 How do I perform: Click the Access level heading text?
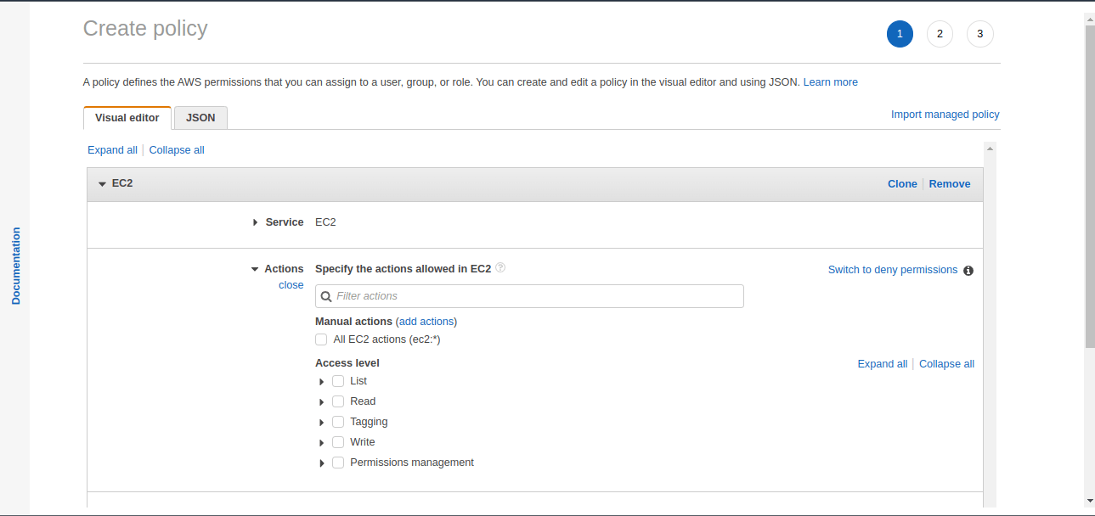tap(347, 363)
